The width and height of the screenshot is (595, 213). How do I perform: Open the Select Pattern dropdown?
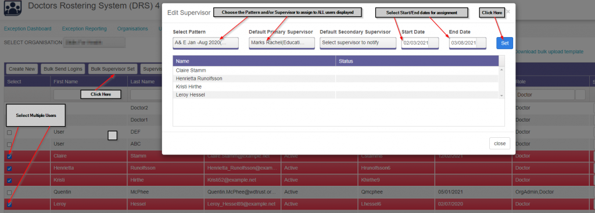(206, 43)
